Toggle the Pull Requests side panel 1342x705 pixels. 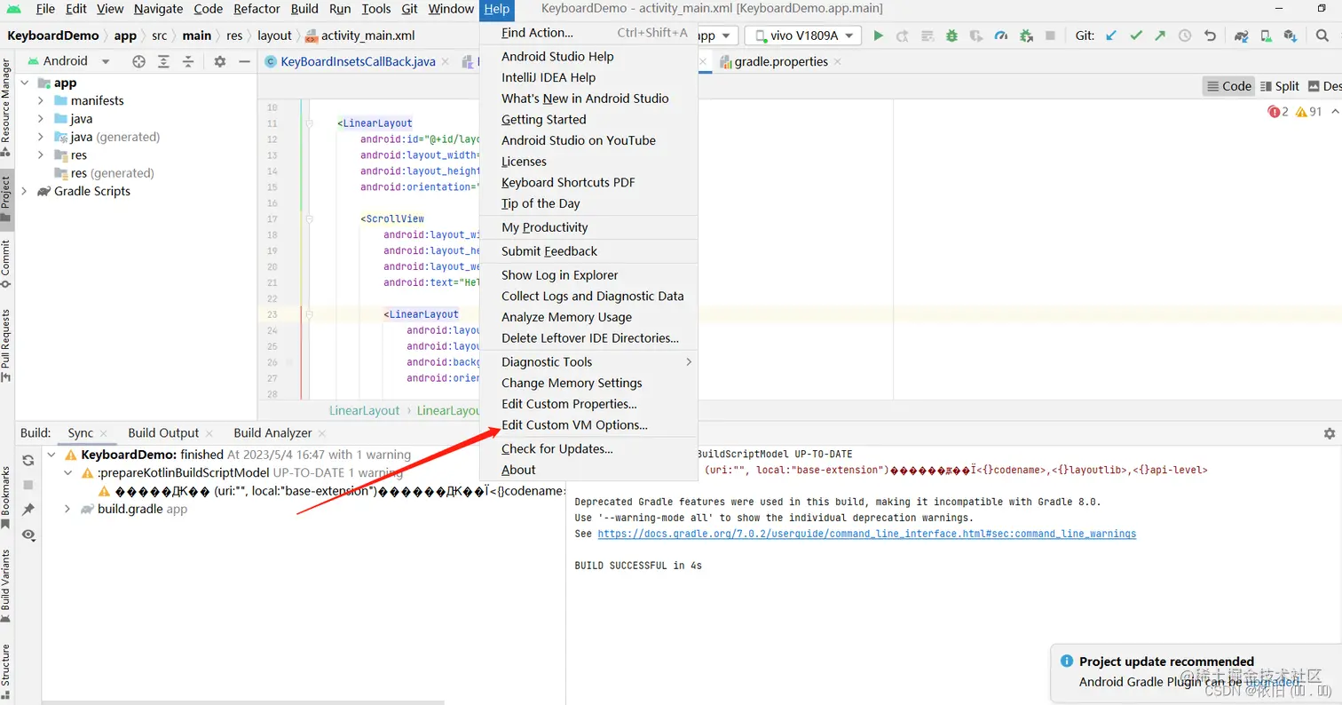pos(6,345)
